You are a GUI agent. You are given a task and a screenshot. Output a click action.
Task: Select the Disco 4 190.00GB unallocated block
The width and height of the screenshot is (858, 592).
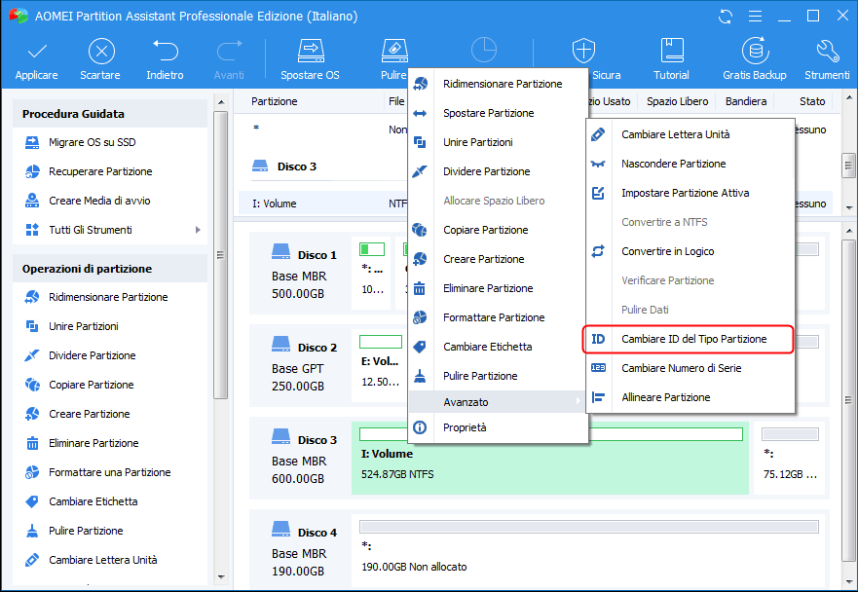(589, 549)
